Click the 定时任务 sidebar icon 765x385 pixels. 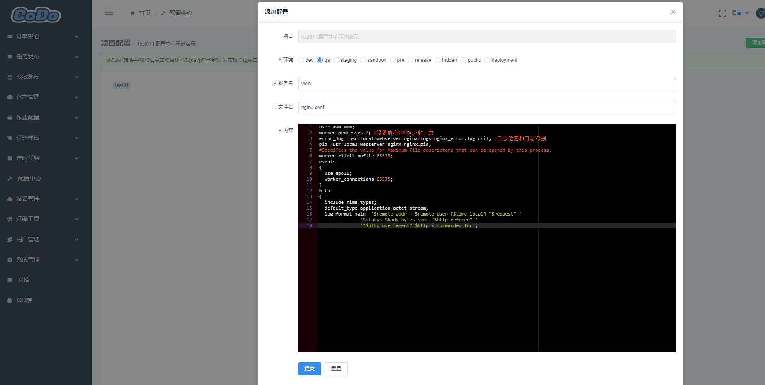point(10,158)
